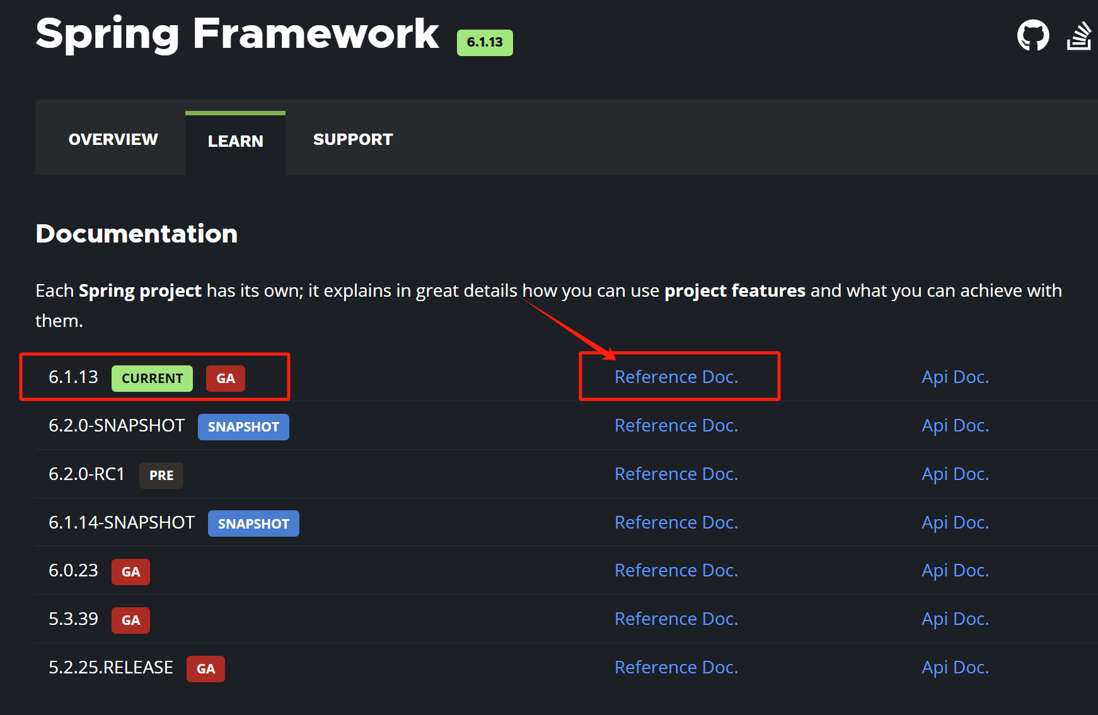Click the CURRENT badge on 6.1.13 row
1098x715 pixels.
pyautogui.click(x=152, y=379)
